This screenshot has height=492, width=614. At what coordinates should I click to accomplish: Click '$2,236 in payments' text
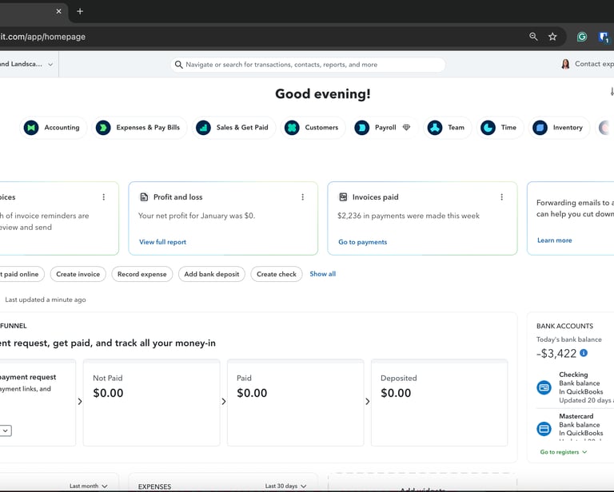409,216
